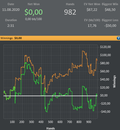Viewport: 120px width, 130px height.
Task: Click the green winnings line low near hand 460
Action: tap(47, 112)
